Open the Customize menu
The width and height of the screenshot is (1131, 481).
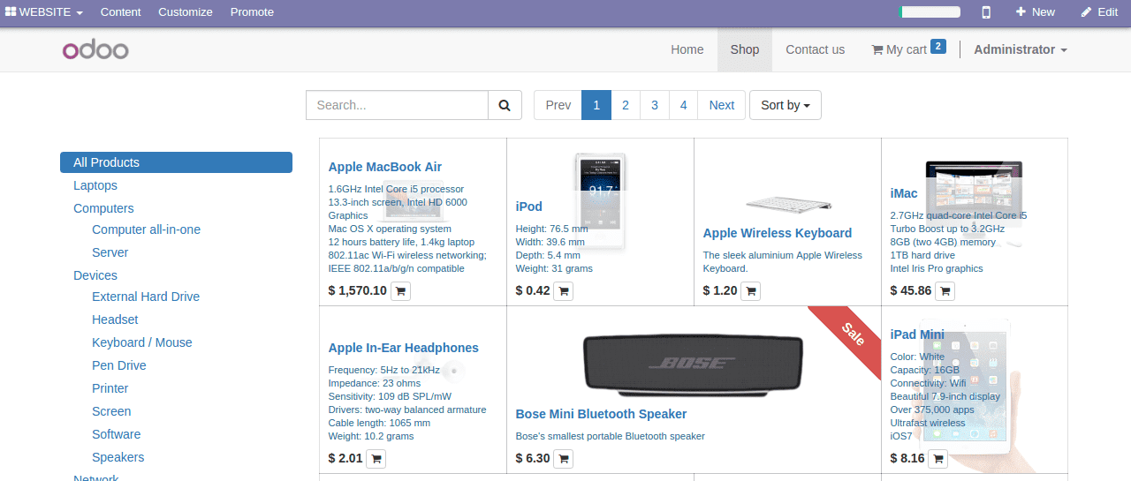point(186,12)
